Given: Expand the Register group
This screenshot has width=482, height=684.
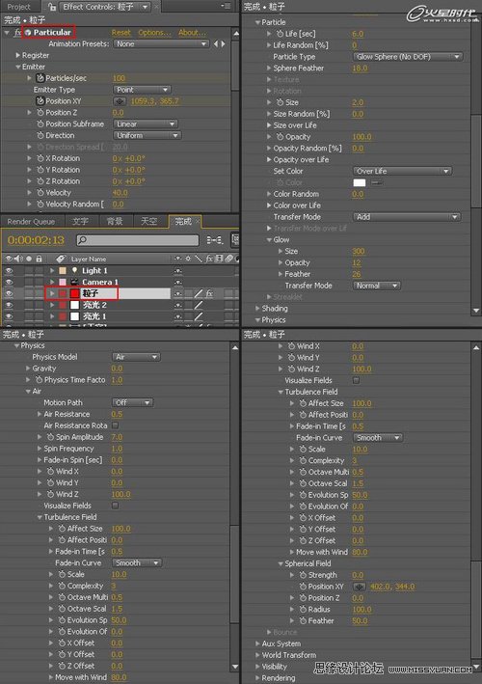Looking at the screenshot, I should pyautogui.click(x=18, y=55).
